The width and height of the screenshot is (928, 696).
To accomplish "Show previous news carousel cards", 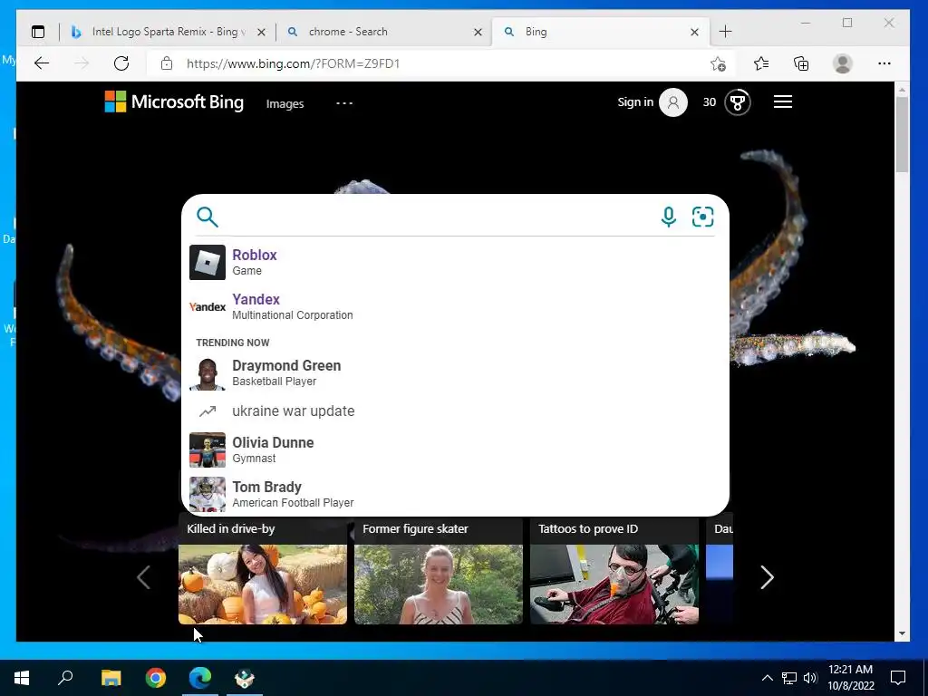I will 143,577.
